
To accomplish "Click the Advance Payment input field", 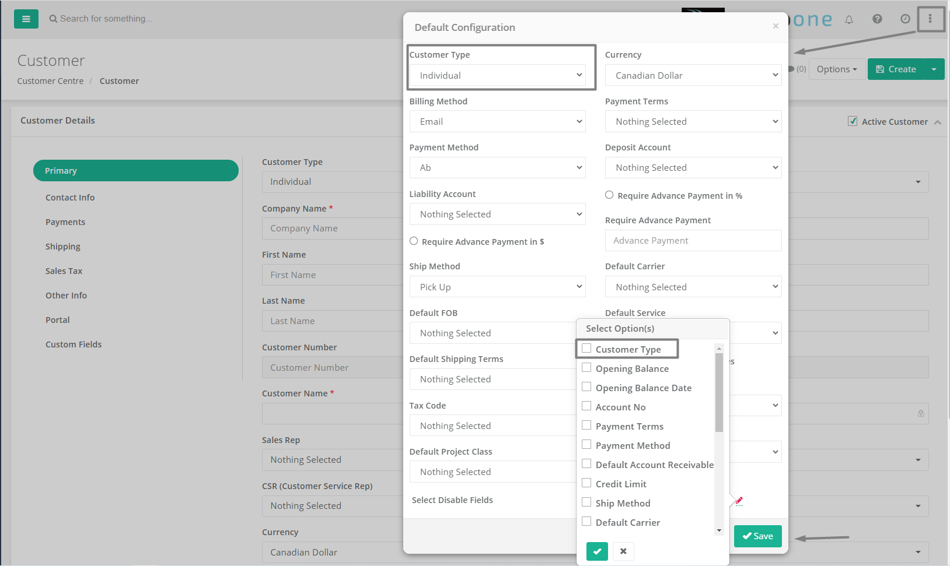I will tap(693, 241).
